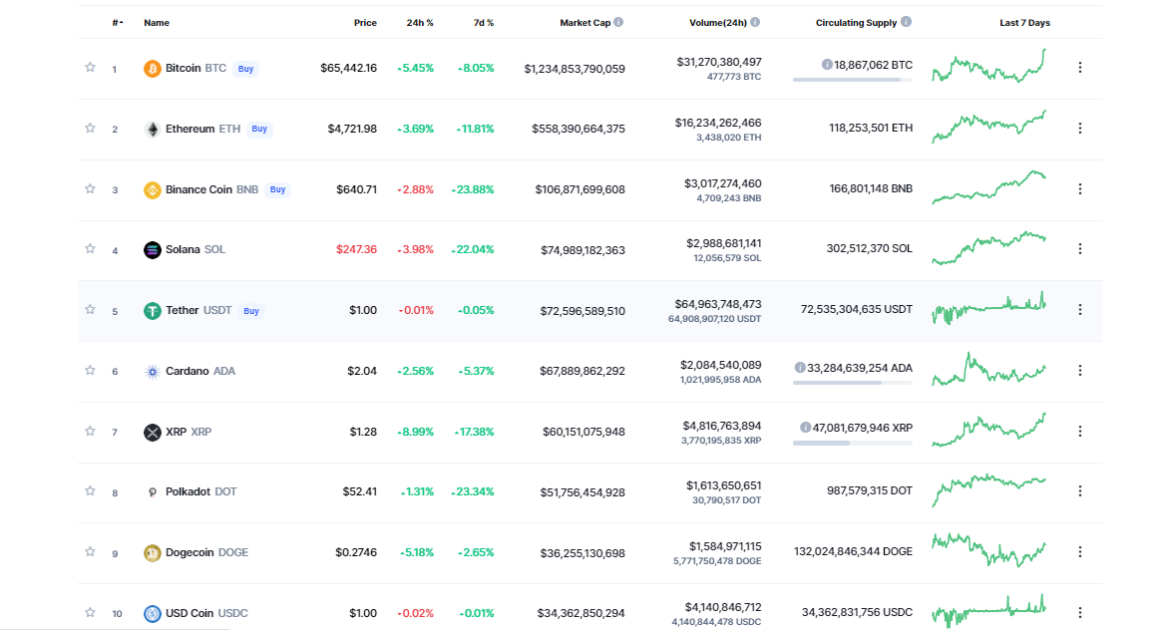Open the Cardano row three-dot menu
1173x630 pixels.
coord(1079,370)
